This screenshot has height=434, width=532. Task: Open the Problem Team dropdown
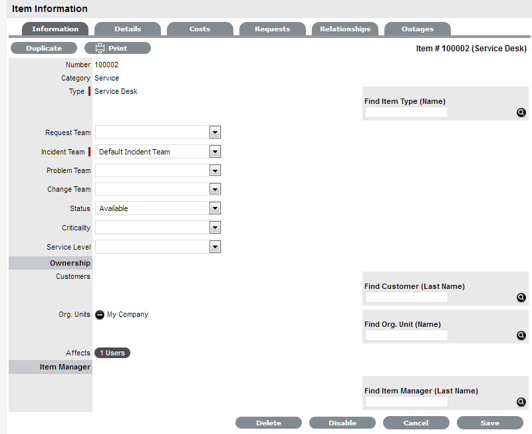158,170
